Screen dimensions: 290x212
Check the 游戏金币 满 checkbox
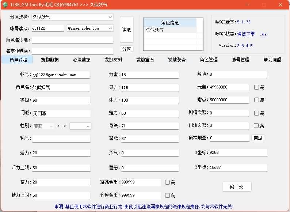coord(167,182)
